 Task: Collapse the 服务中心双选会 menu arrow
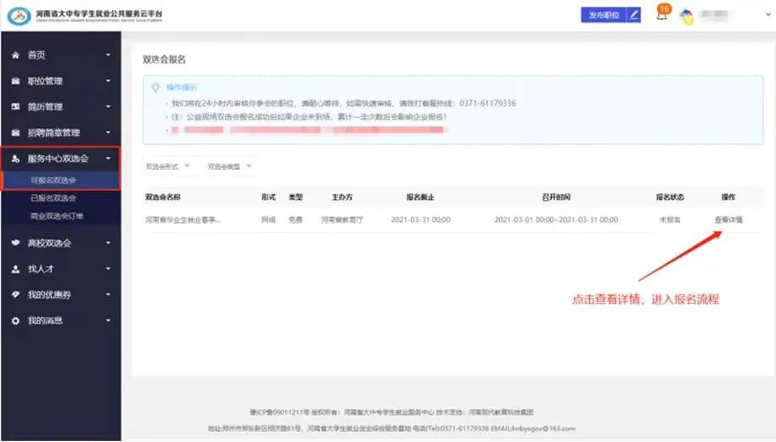pyautogui.click(x=108, y=159)
